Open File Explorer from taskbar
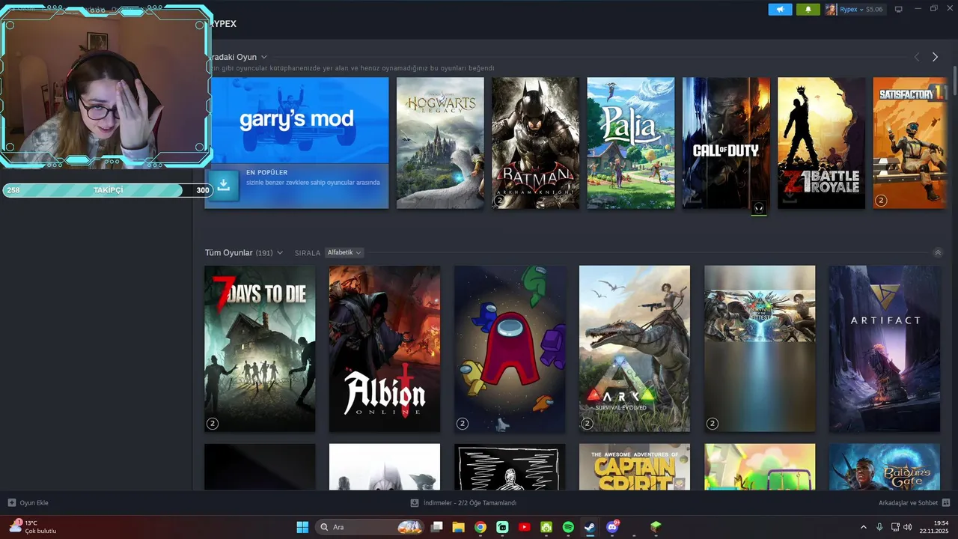Viewport: 958px width, 539px height. point(459,527)
